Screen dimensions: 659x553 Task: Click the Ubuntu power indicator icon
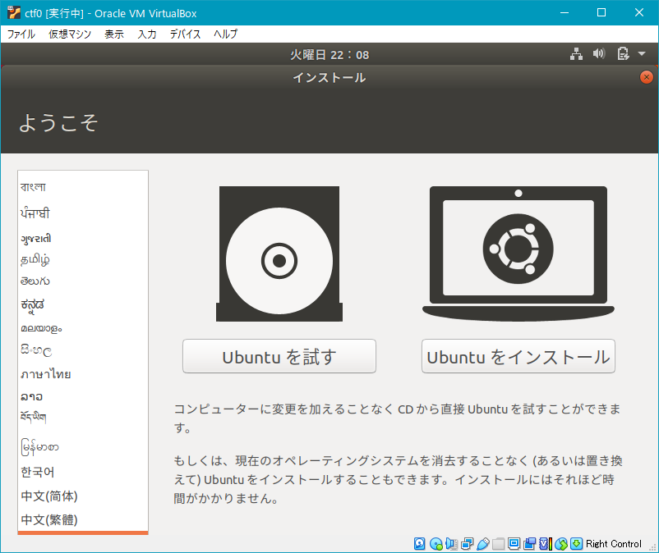[x=623, y=53]
